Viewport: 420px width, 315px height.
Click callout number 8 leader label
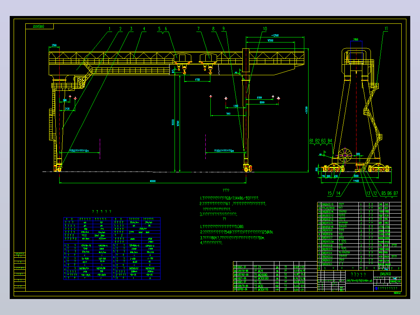213,29
